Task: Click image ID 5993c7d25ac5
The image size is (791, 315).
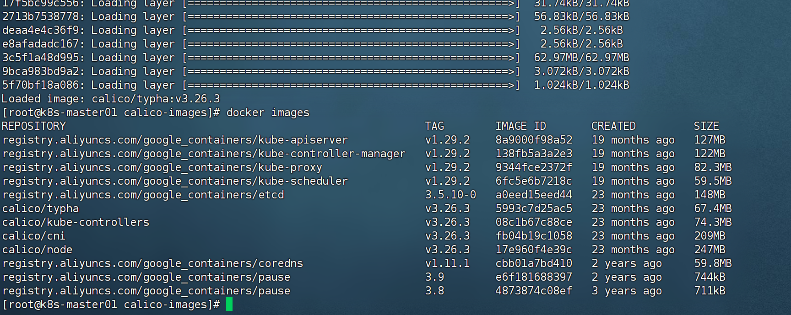Action: point(534,208)
